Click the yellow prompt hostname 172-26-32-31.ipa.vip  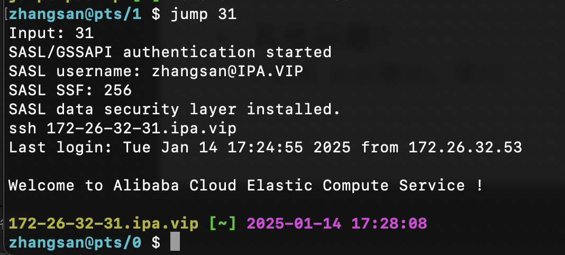click(104, 224)
